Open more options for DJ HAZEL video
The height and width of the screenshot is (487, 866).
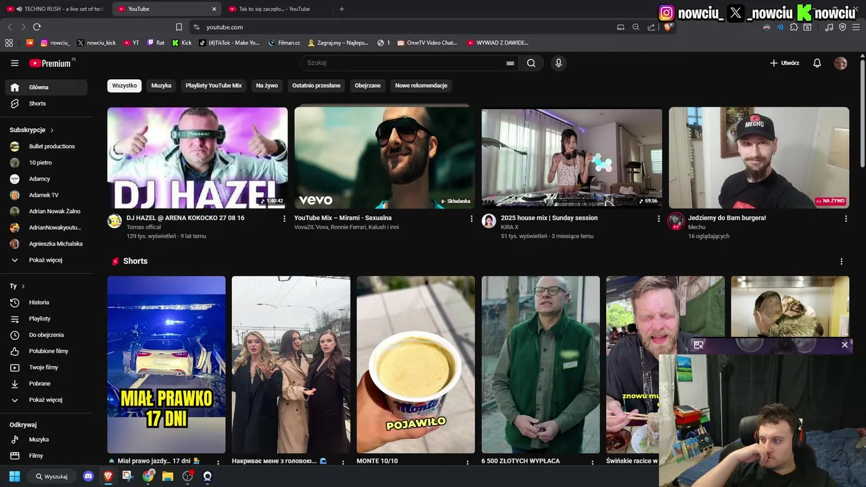coord(284,218)
